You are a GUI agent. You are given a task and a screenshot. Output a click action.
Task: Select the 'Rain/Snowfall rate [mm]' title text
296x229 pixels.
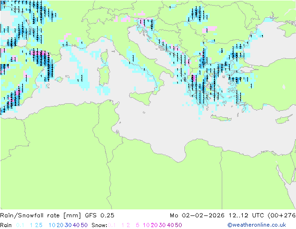(41, 215)
